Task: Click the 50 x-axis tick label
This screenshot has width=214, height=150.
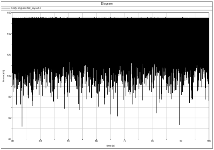Action: click(68, 141)
